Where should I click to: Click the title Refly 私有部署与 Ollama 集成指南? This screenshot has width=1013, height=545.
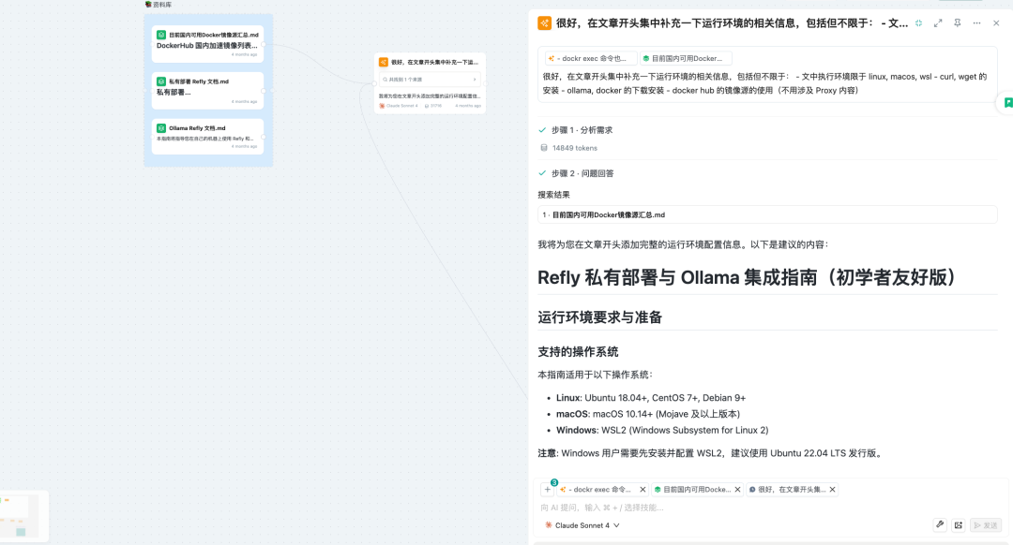(x=747, y=277)
